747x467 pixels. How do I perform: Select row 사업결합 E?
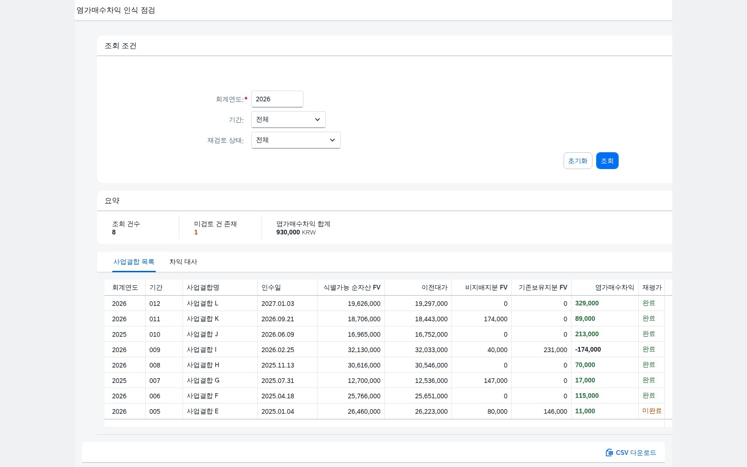(x=385, y=411)
